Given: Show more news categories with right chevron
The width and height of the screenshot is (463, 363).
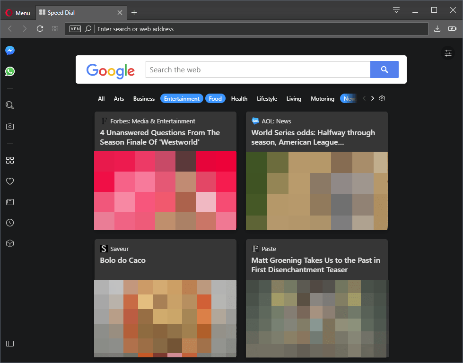Looking at the screenshot, I should 373,98.
